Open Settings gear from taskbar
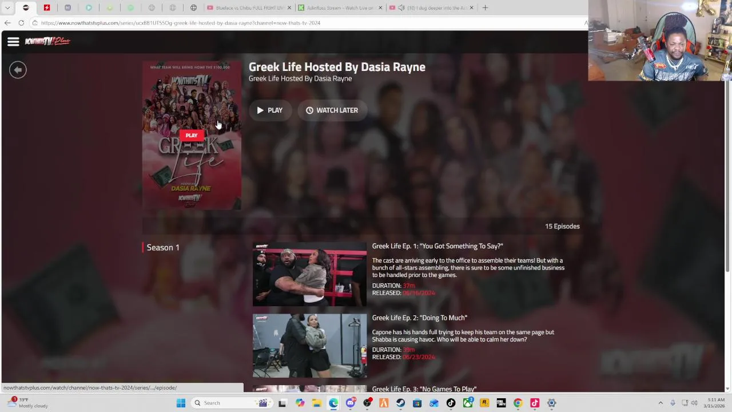 551,403
